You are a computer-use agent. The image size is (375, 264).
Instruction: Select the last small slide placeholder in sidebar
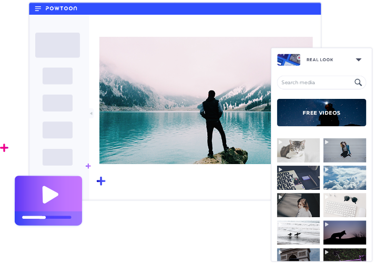point(57,157)
